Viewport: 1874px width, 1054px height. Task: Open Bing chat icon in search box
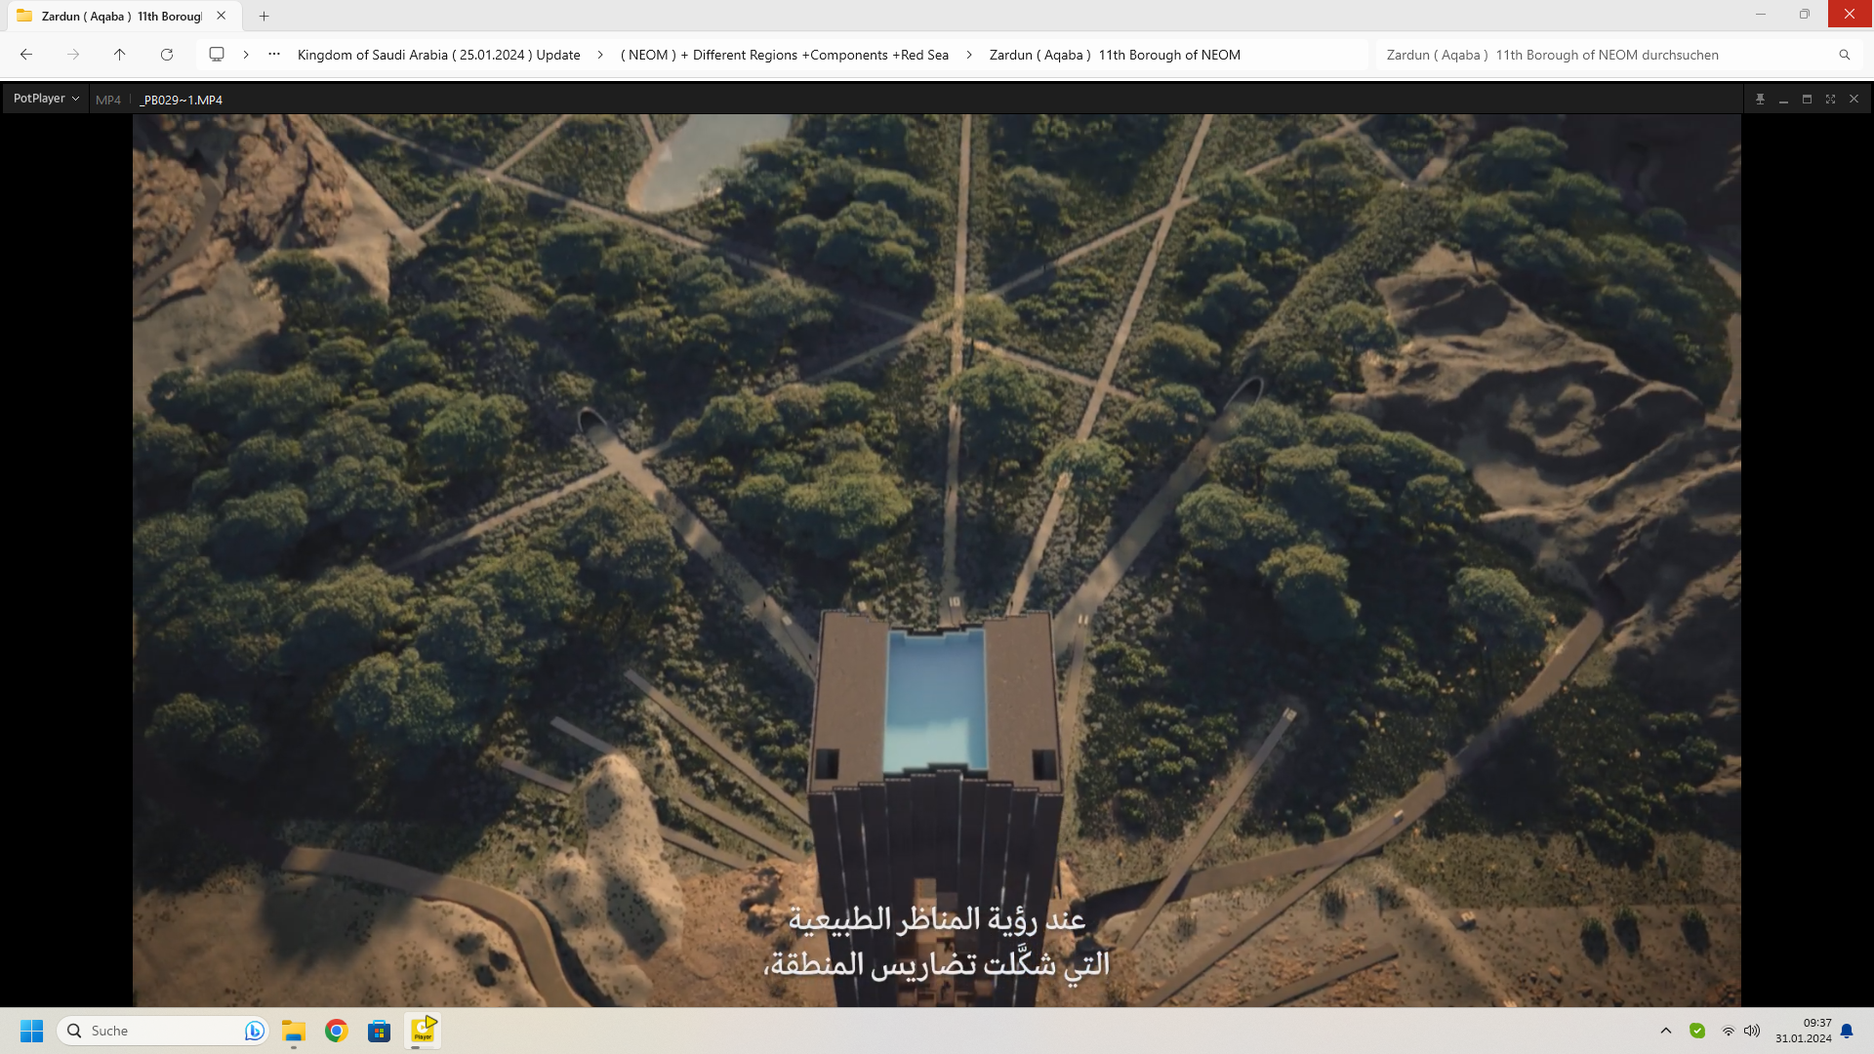coord(254,1031)
